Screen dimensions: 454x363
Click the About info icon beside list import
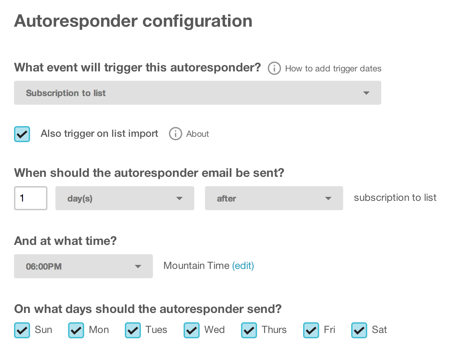pos(175,134)
